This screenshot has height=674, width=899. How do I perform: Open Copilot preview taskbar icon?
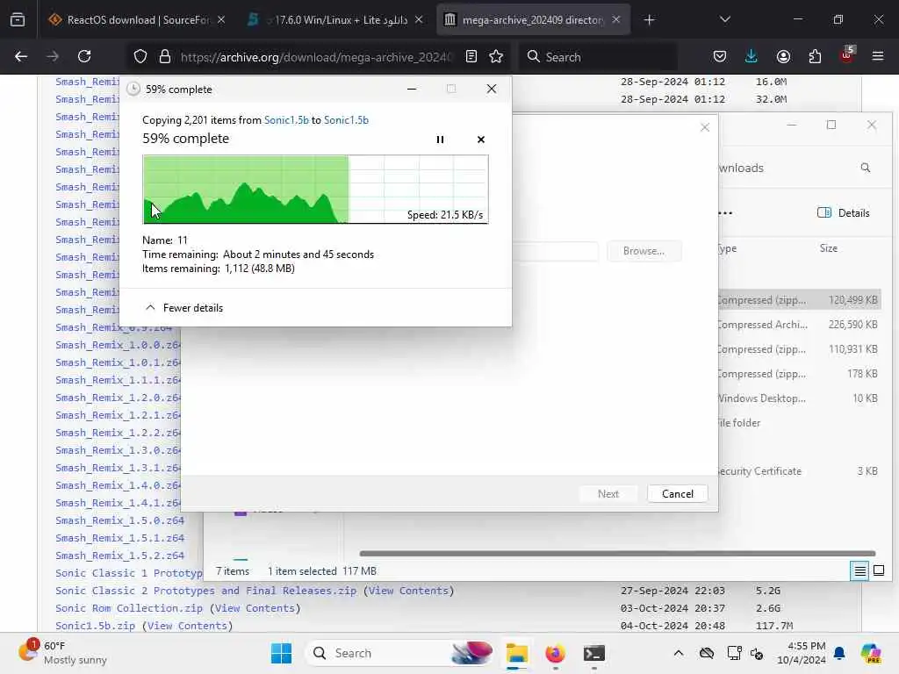coord(872,653)
